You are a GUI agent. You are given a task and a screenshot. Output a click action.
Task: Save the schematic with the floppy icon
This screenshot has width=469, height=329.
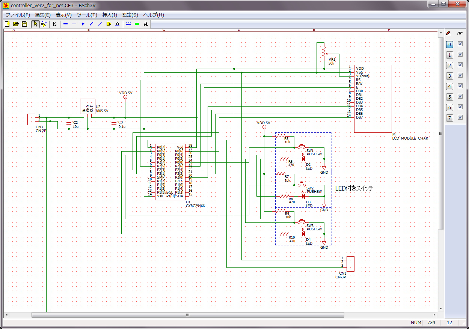point(24,24)
